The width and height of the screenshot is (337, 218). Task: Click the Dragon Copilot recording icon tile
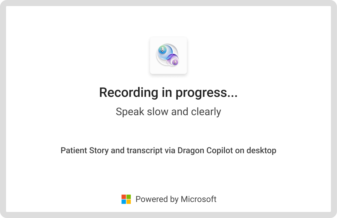pos(168,55)
